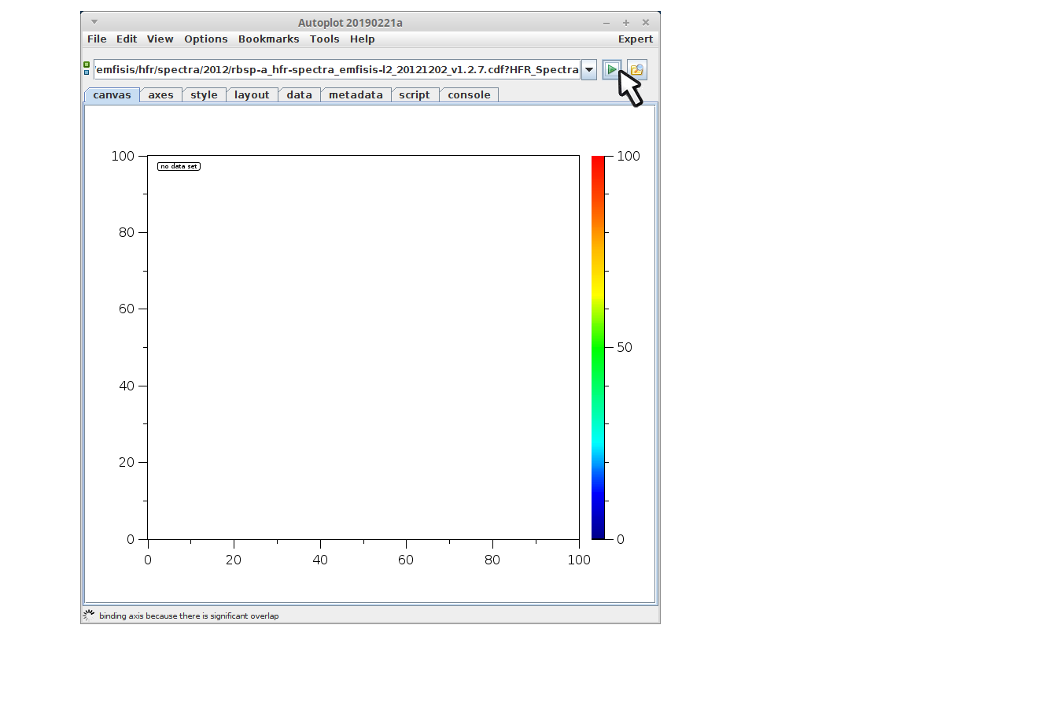Viewport: 1058px width, 721px height.
Task: Show the console tab
Action: click(469, 95)
